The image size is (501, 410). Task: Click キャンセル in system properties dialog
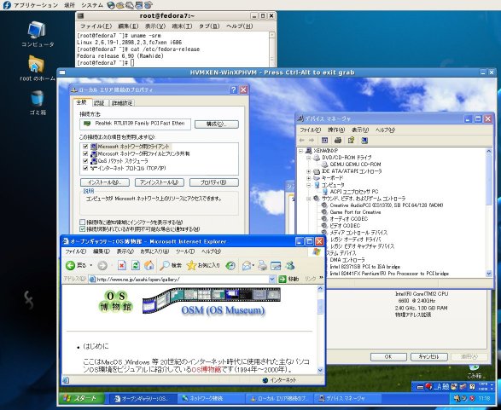(x=428, y=356)
